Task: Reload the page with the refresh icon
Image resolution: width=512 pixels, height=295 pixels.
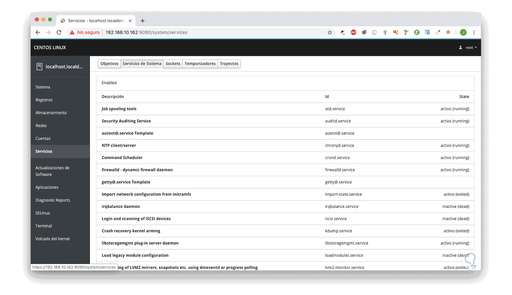Action: (x=59, y=32)
